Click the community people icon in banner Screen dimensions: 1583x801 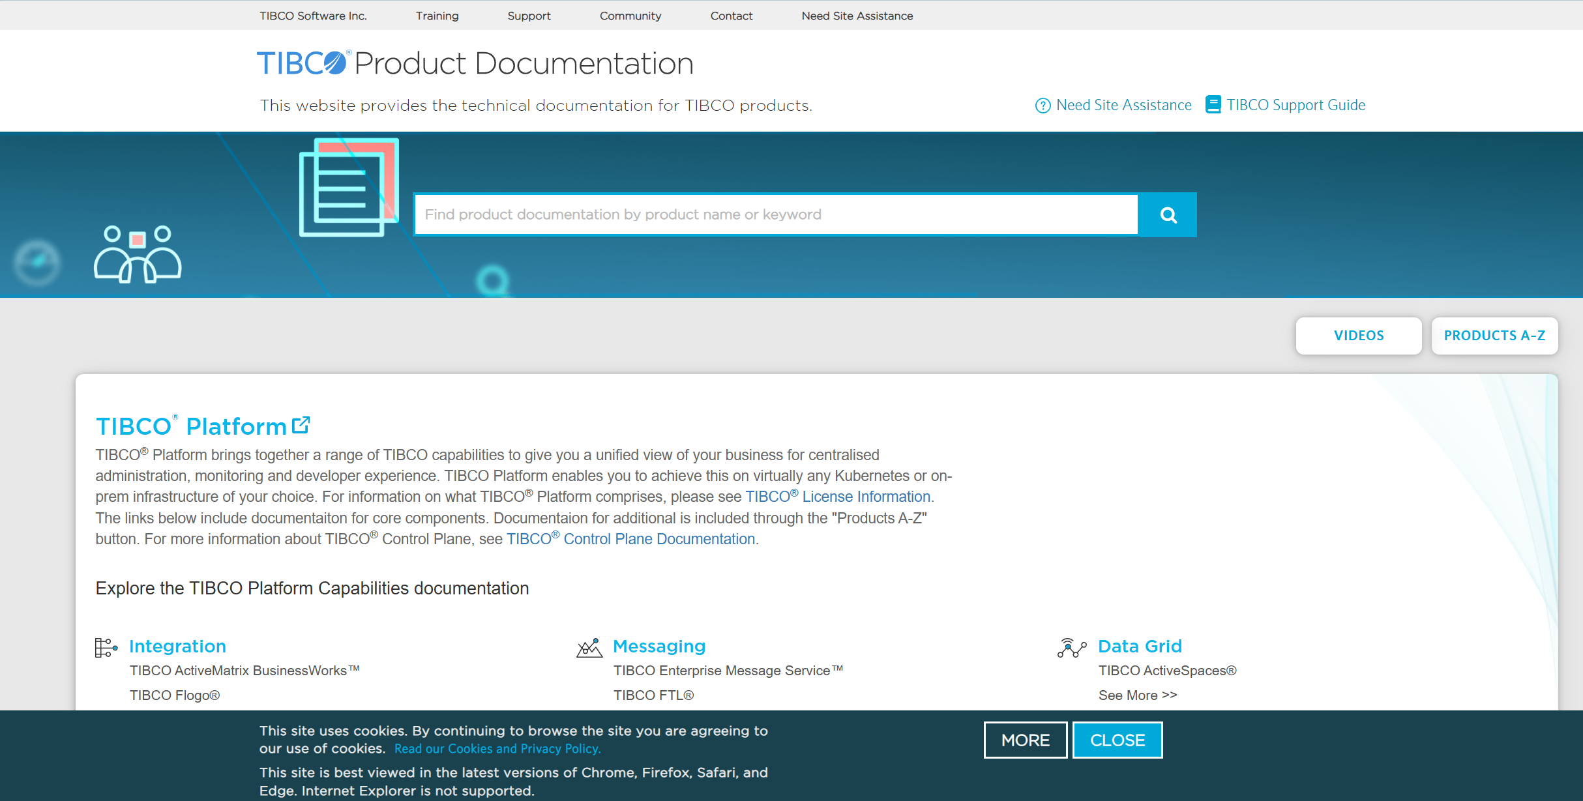138,254
